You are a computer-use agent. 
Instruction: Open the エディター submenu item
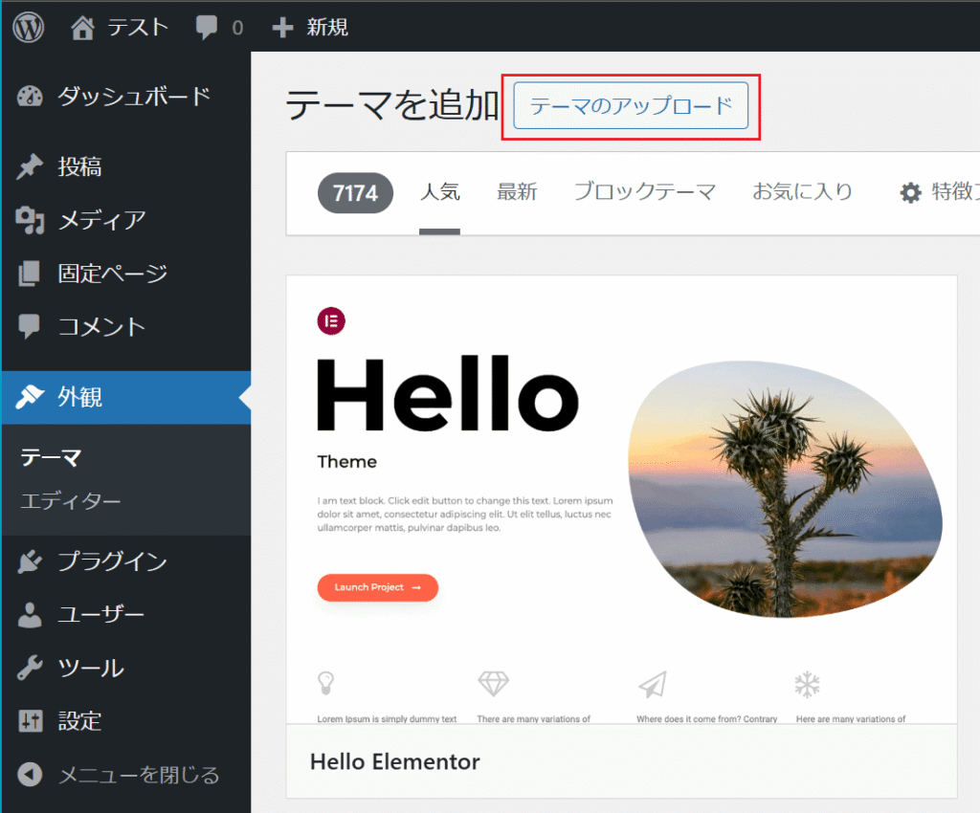pyautogui.click(x=71, y=501)
